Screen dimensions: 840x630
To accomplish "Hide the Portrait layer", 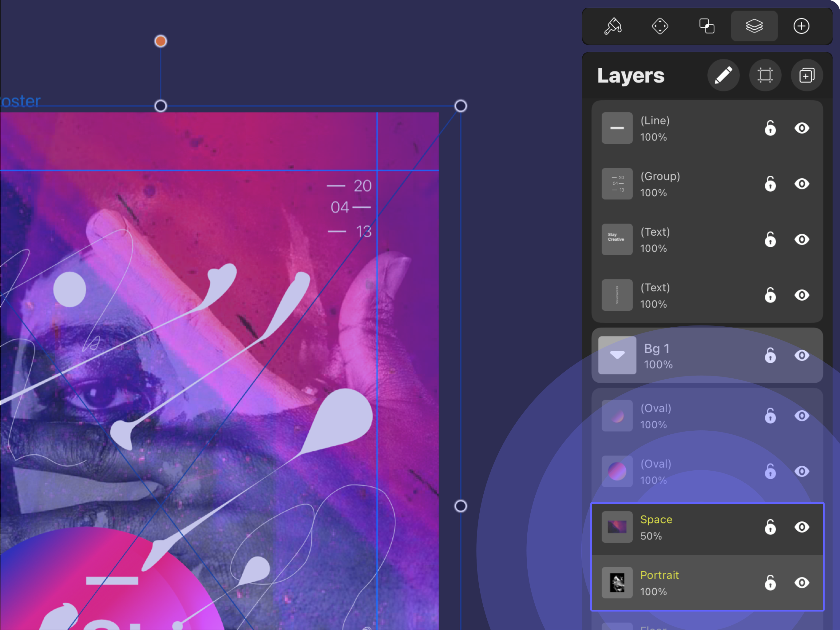I will click(802, 583).
